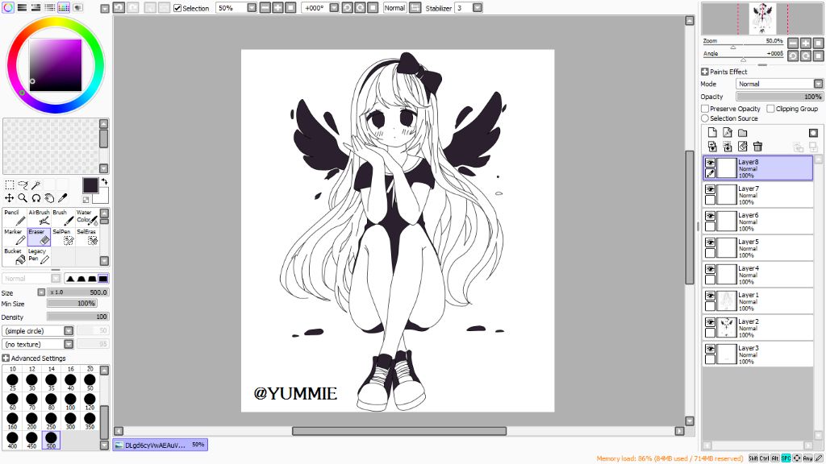Enable Preserve Opacity checkbox

click(705, 109)
